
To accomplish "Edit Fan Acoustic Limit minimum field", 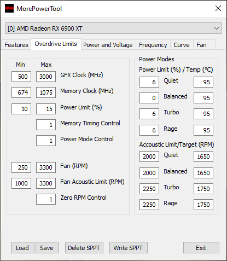I will point(21,183).
